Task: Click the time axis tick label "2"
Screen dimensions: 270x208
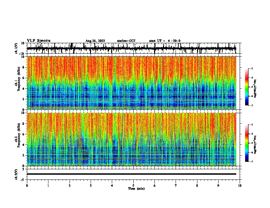Action: (x=70, y=186)
